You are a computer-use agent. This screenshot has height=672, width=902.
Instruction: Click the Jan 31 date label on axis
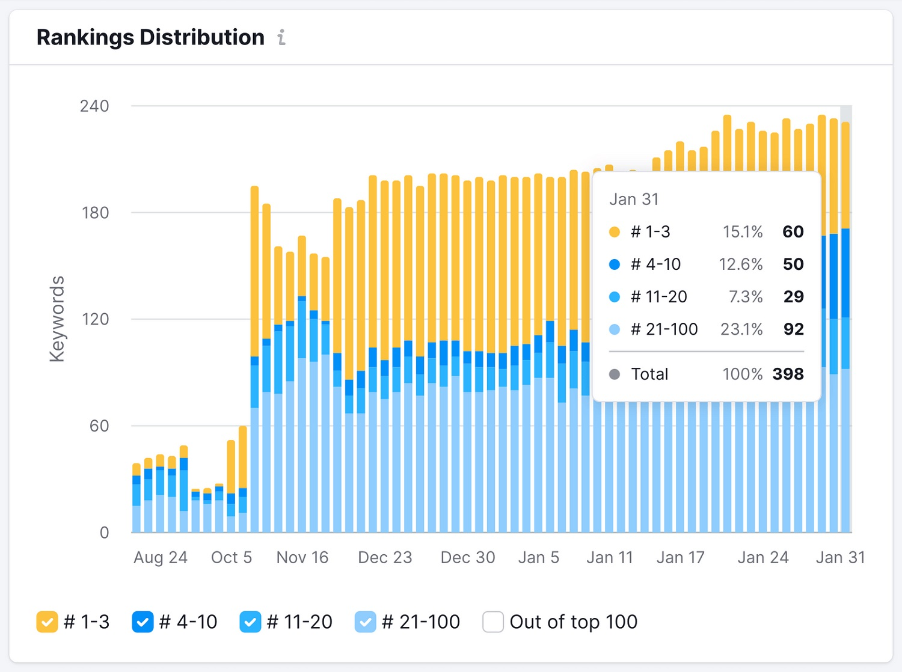[840, 558]
